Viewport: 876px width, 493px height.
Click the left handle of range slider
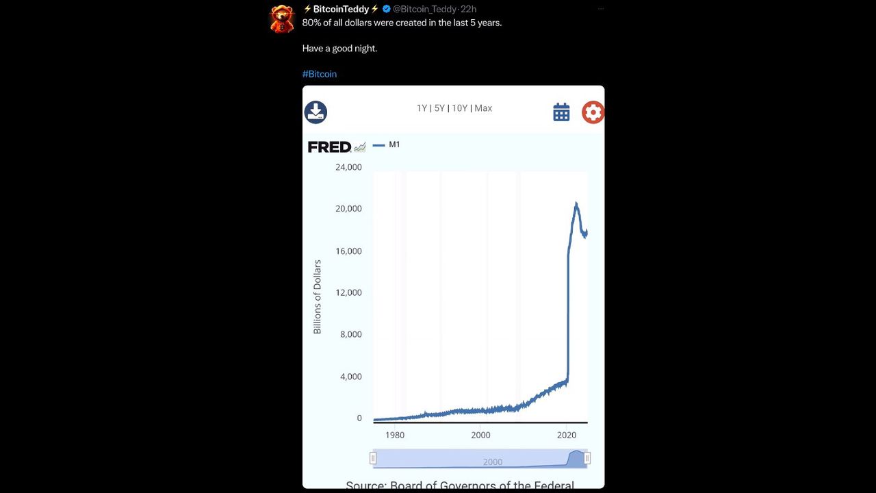click(x=373, y=458)
